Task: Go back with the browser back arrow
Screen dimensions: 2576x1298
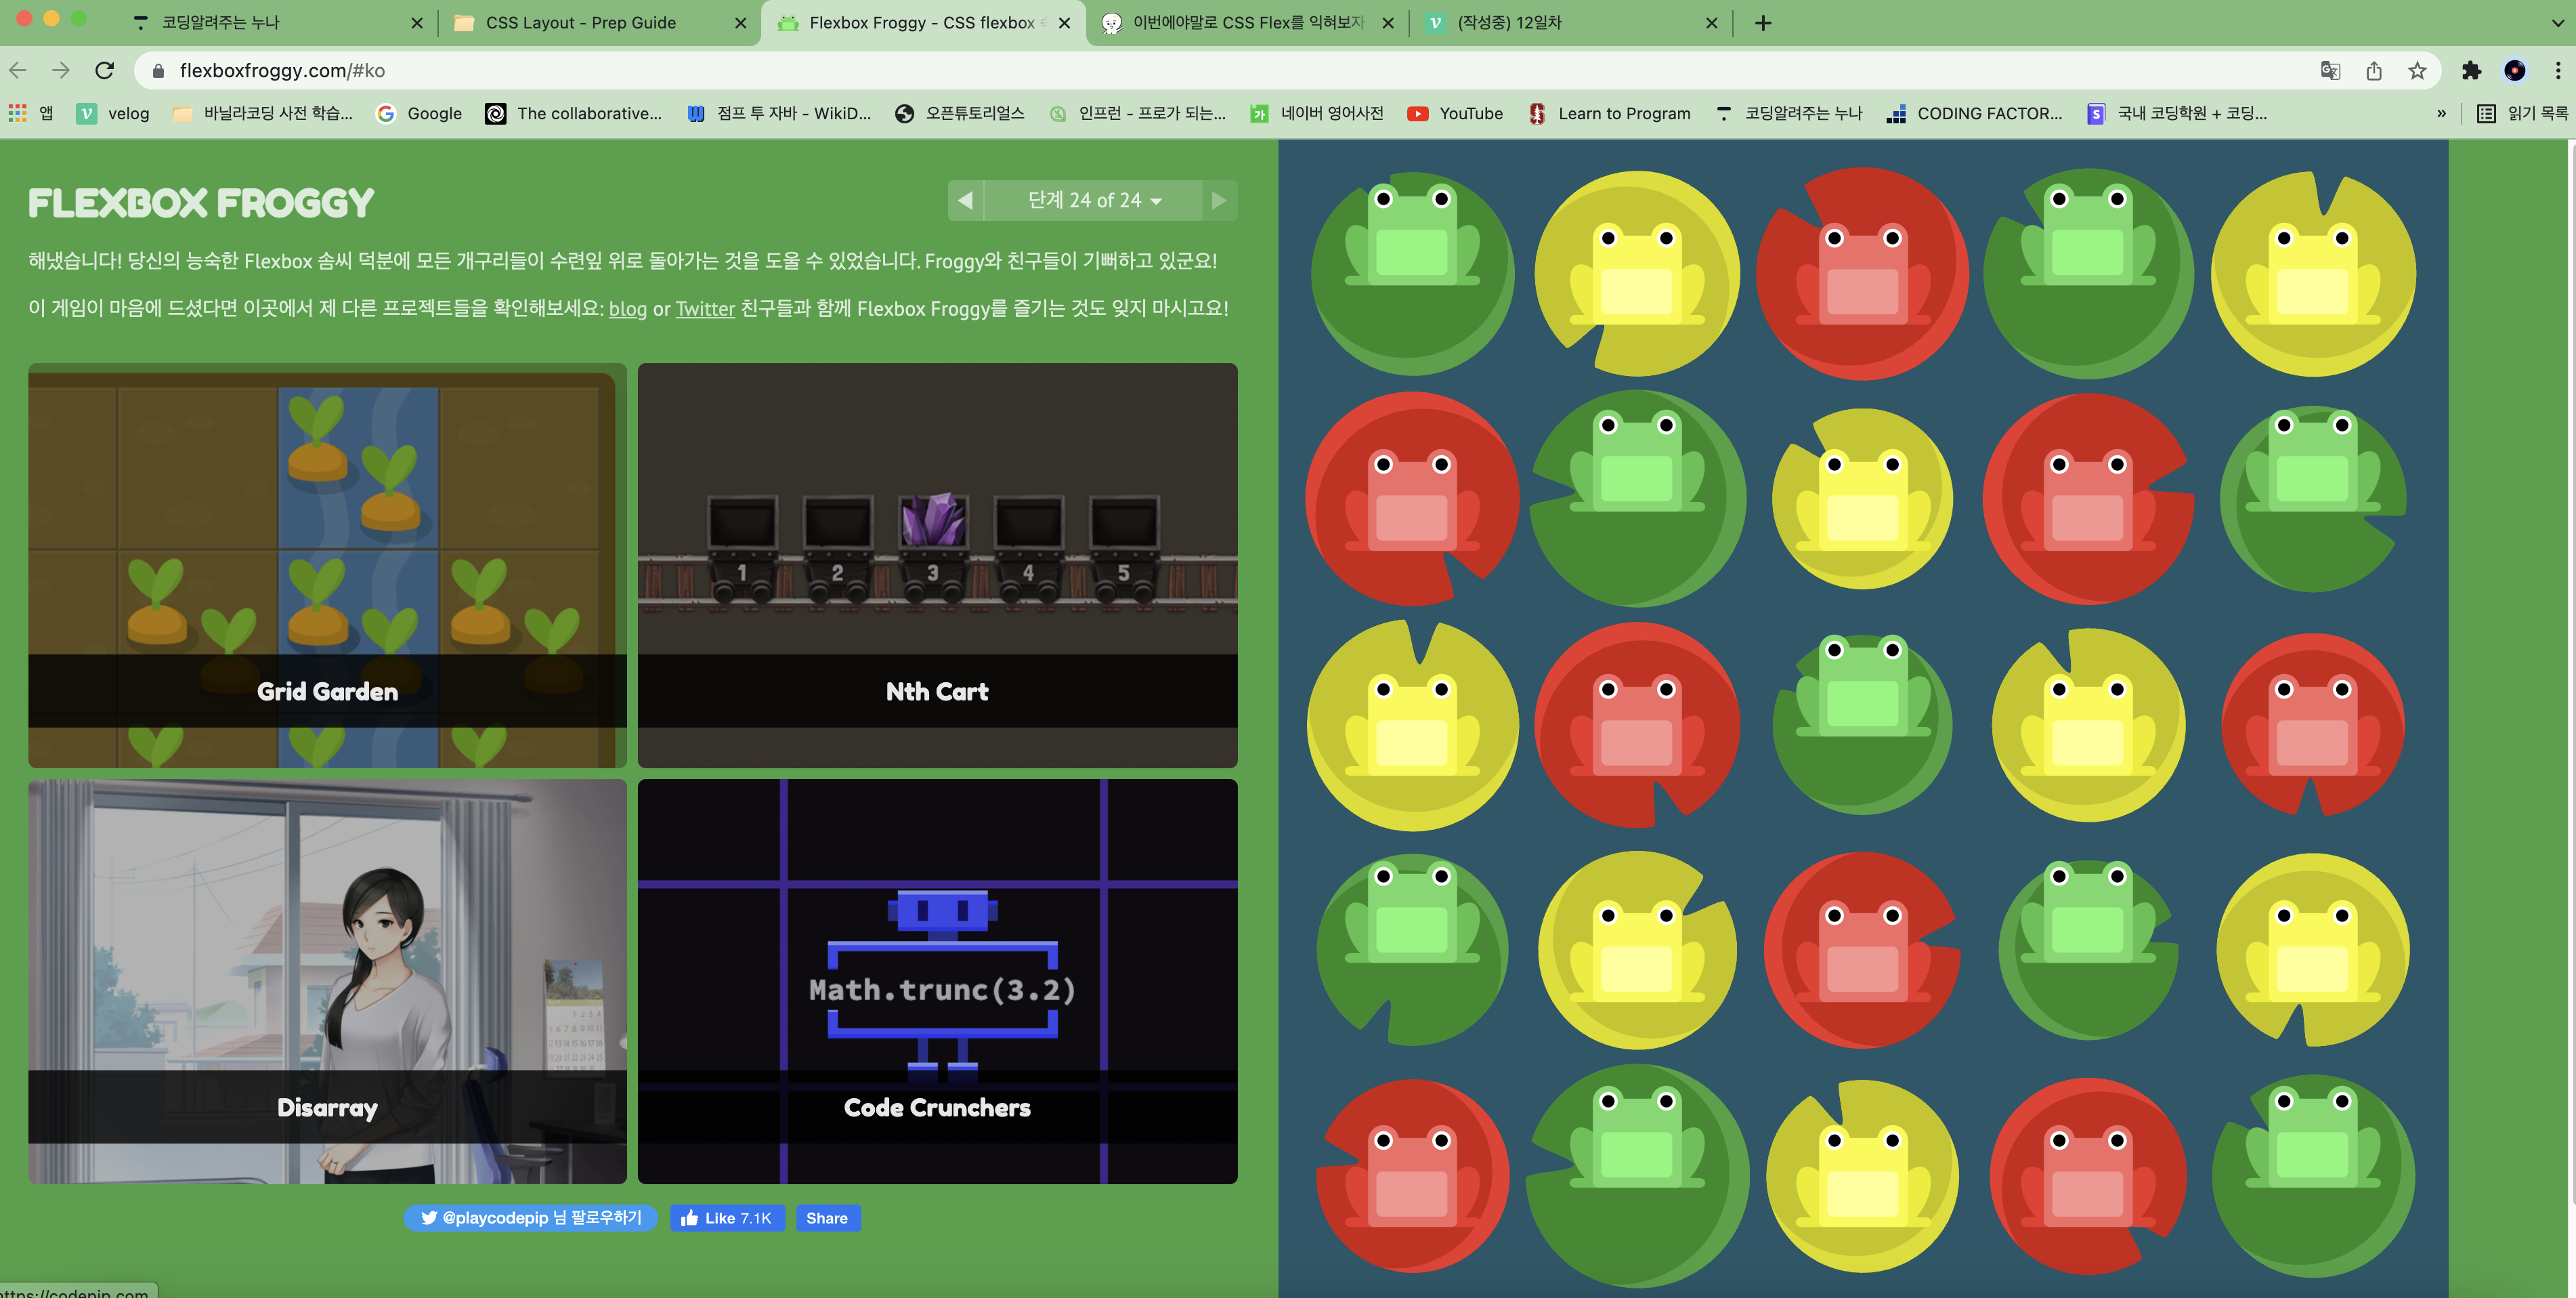Action: 18,70
